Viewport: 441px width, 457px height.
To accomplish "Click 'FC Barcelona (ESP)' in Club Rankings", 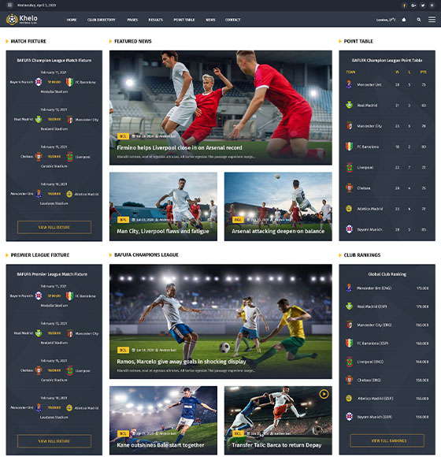I will (x=372, y=343).
